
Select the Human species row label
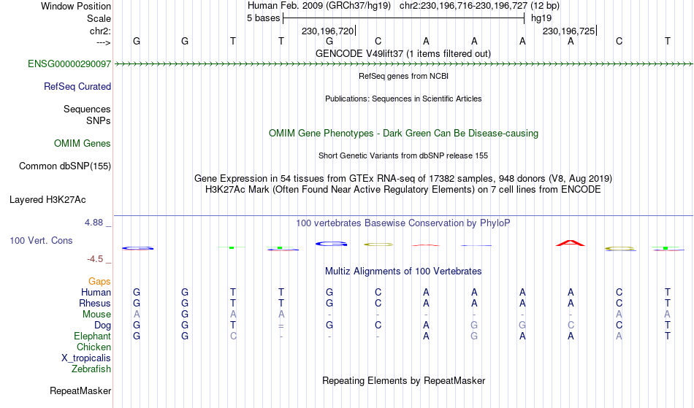click(96, 292)
